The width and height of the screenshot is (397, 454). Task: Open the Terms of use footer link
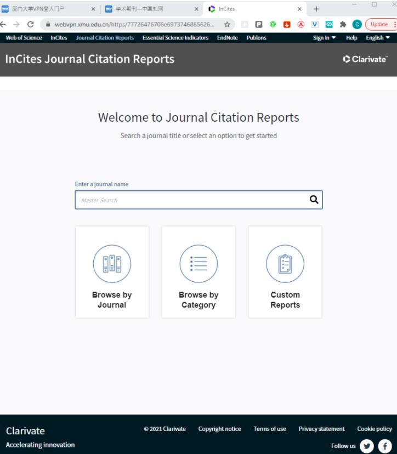coord(270,429)
